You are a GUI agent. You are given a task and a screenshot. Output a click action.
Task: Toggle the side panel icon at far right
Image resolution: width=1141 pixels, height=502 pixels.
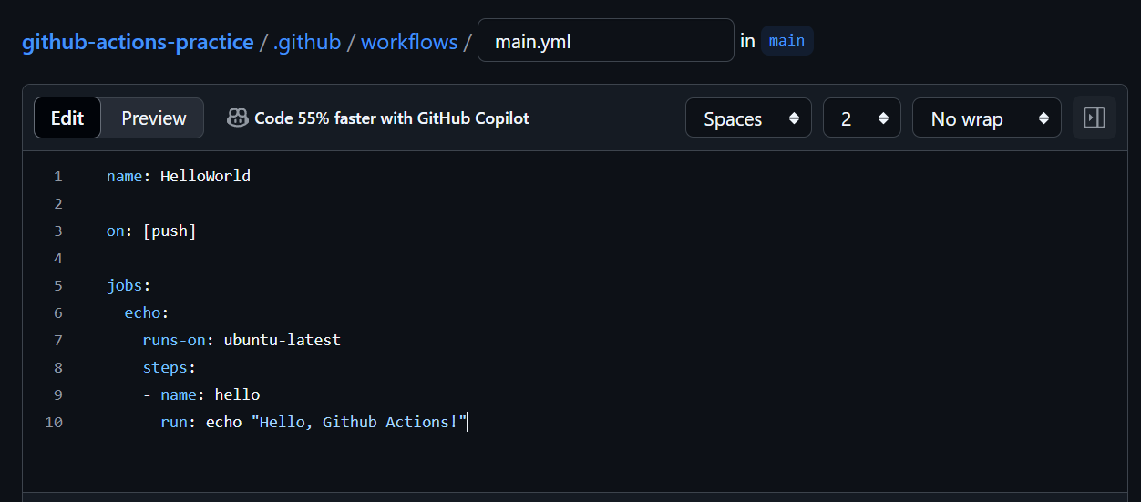point(1094,118)
